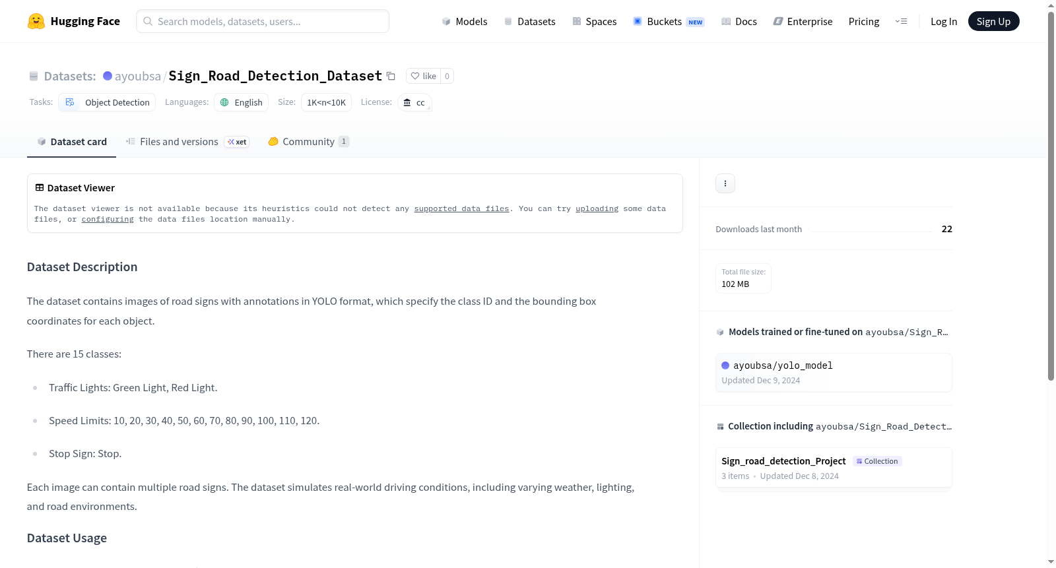Open Spaces in the navigation bar

pos(594,21)
